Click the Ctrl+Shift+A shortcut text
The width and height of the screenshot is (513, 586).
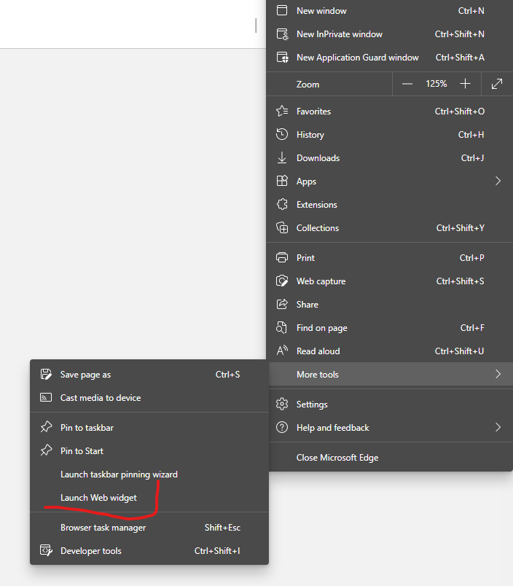point(460,57)
